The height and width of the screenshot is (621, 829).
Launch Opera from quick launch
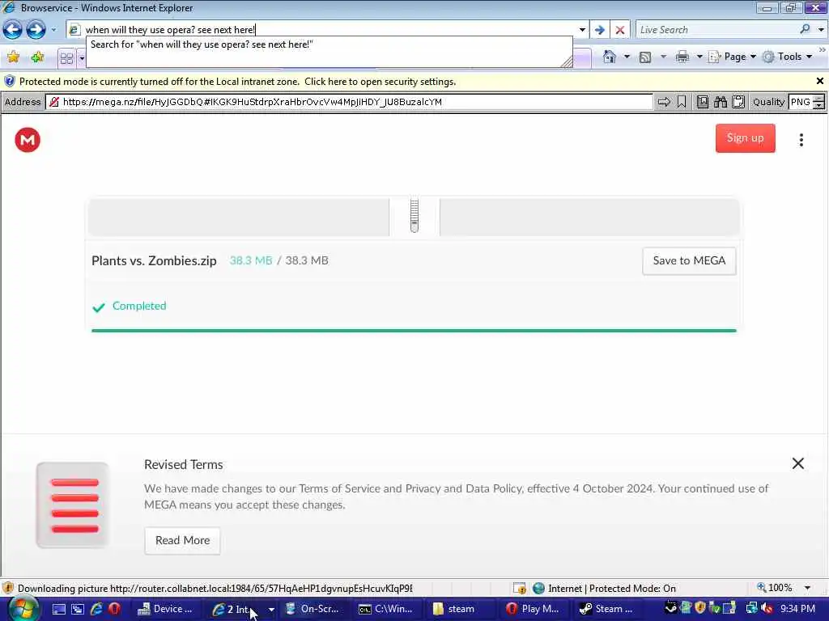pyautogui.click(x=114, y=609)
